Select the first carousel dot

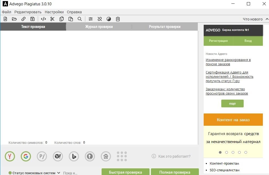tap(220, 152)
